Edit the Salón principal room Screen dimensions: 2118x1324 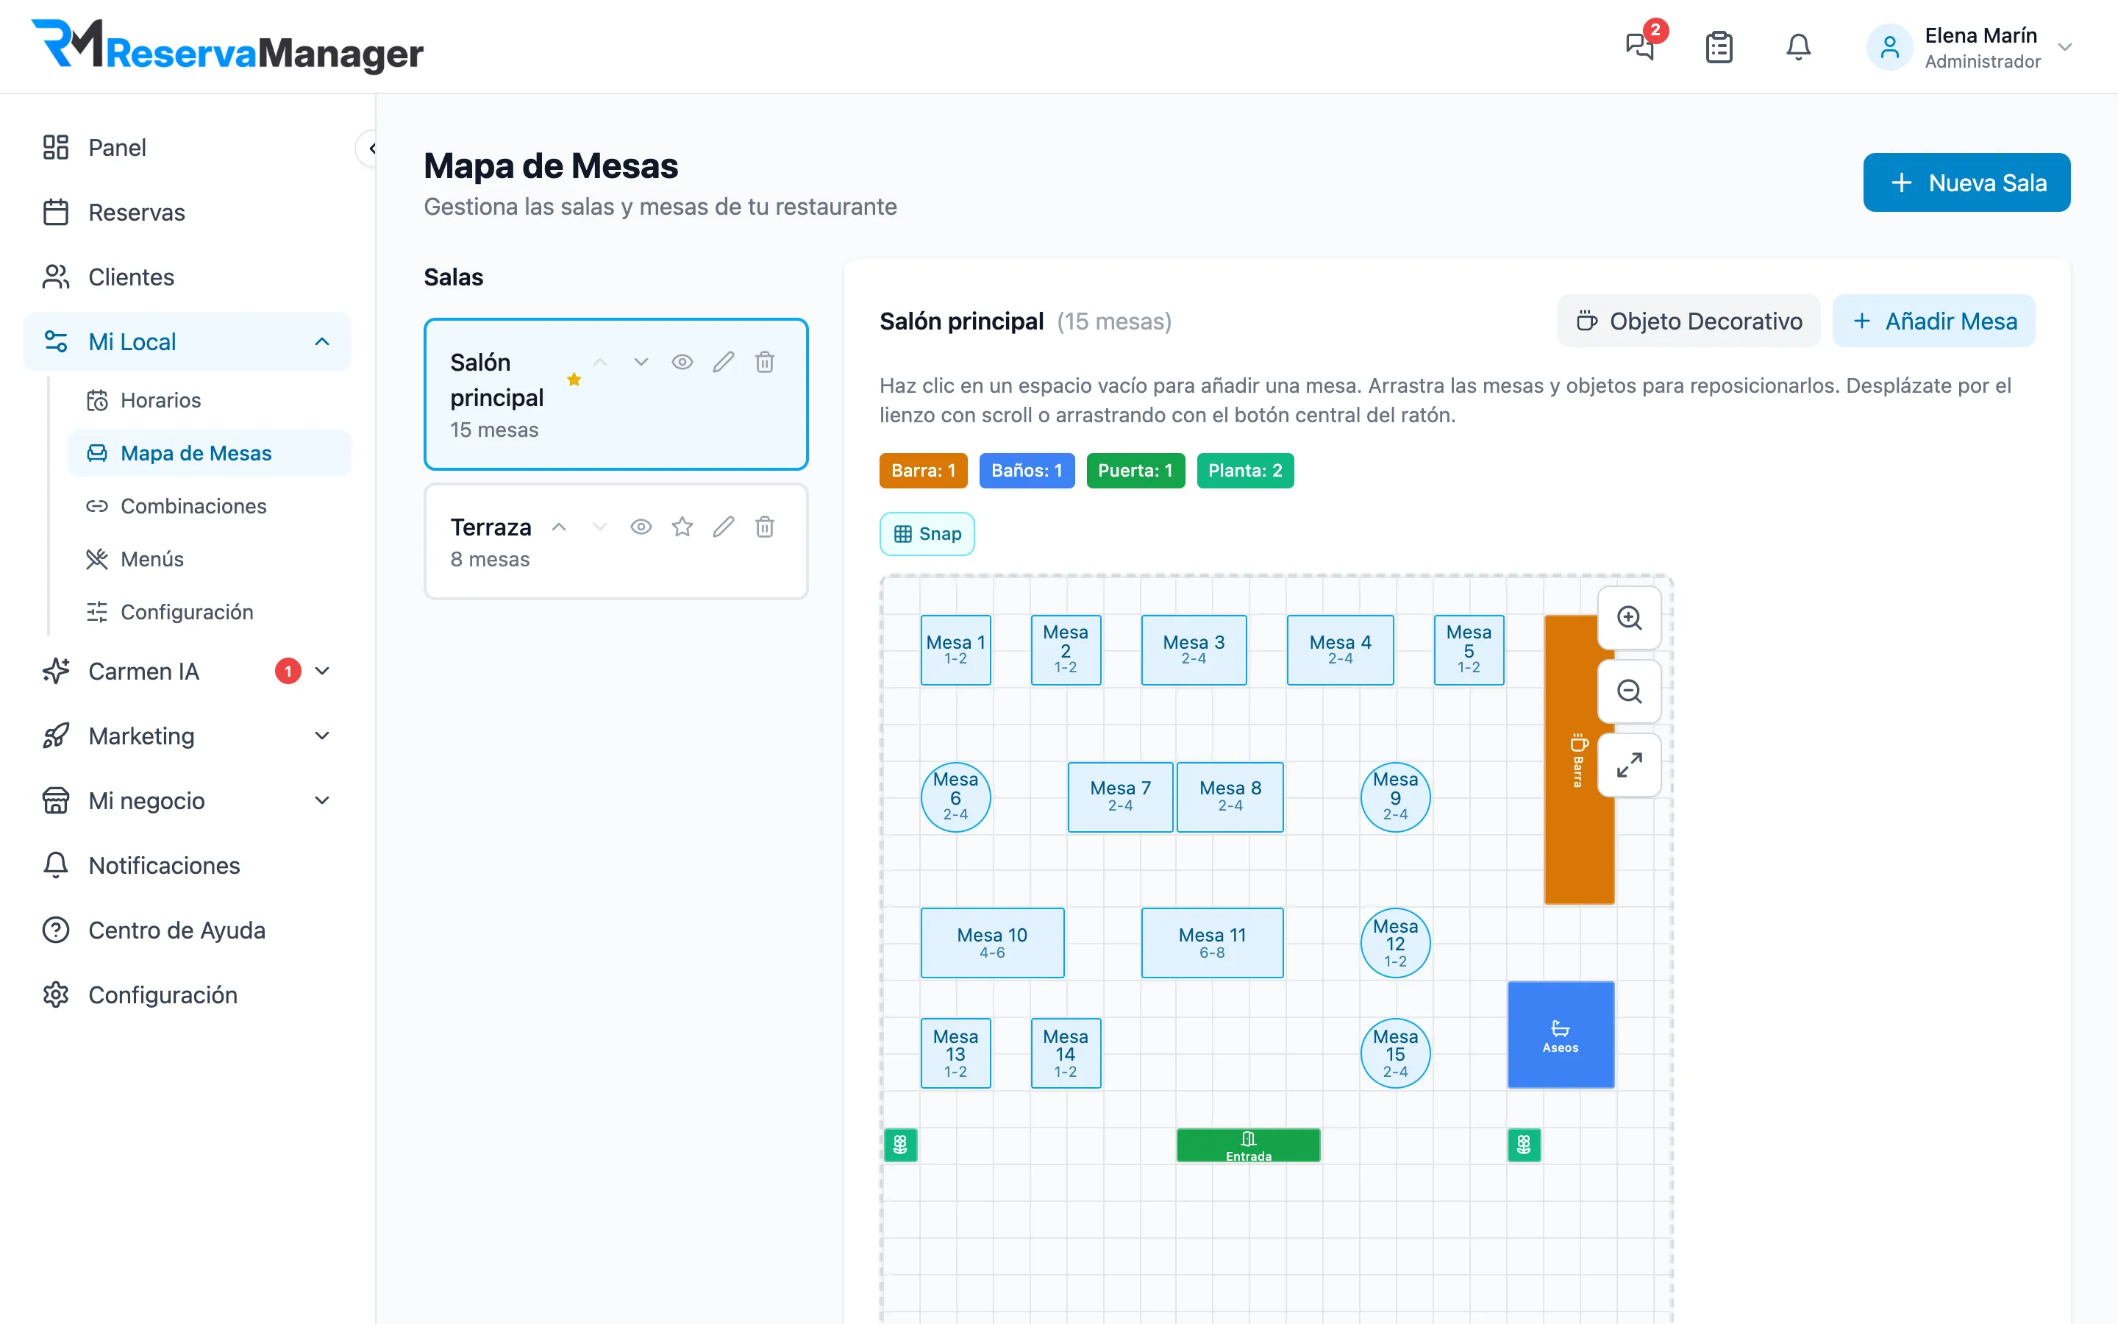pos(723,362)
